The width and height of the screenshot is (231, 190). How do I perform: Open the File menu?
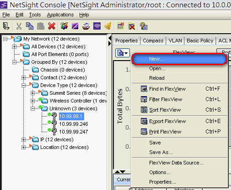(x=6, y=15)
